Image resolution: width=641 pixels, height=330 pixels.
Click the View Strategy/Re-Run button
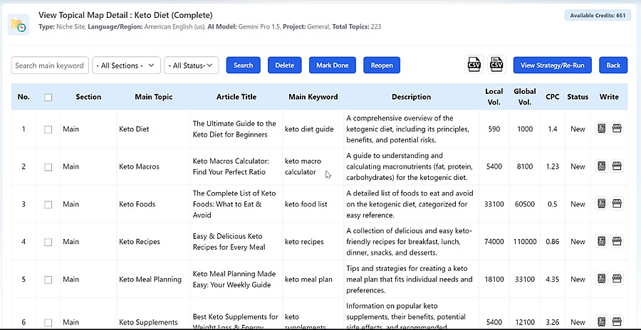click(552, 65)
